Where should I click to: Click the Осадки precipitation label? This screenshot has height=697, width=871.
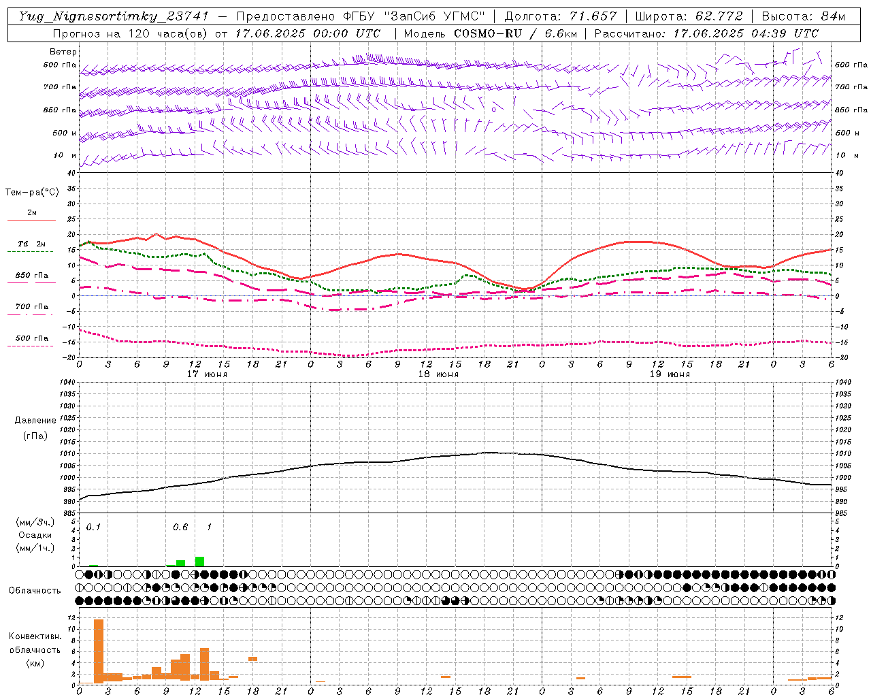click(35, 535)
